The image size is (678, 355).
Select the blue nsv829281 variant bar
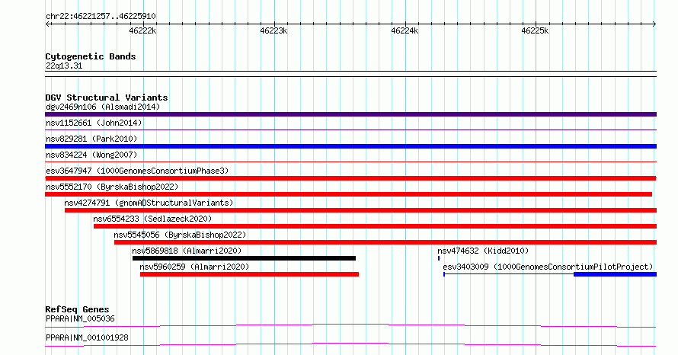[350, 146]
